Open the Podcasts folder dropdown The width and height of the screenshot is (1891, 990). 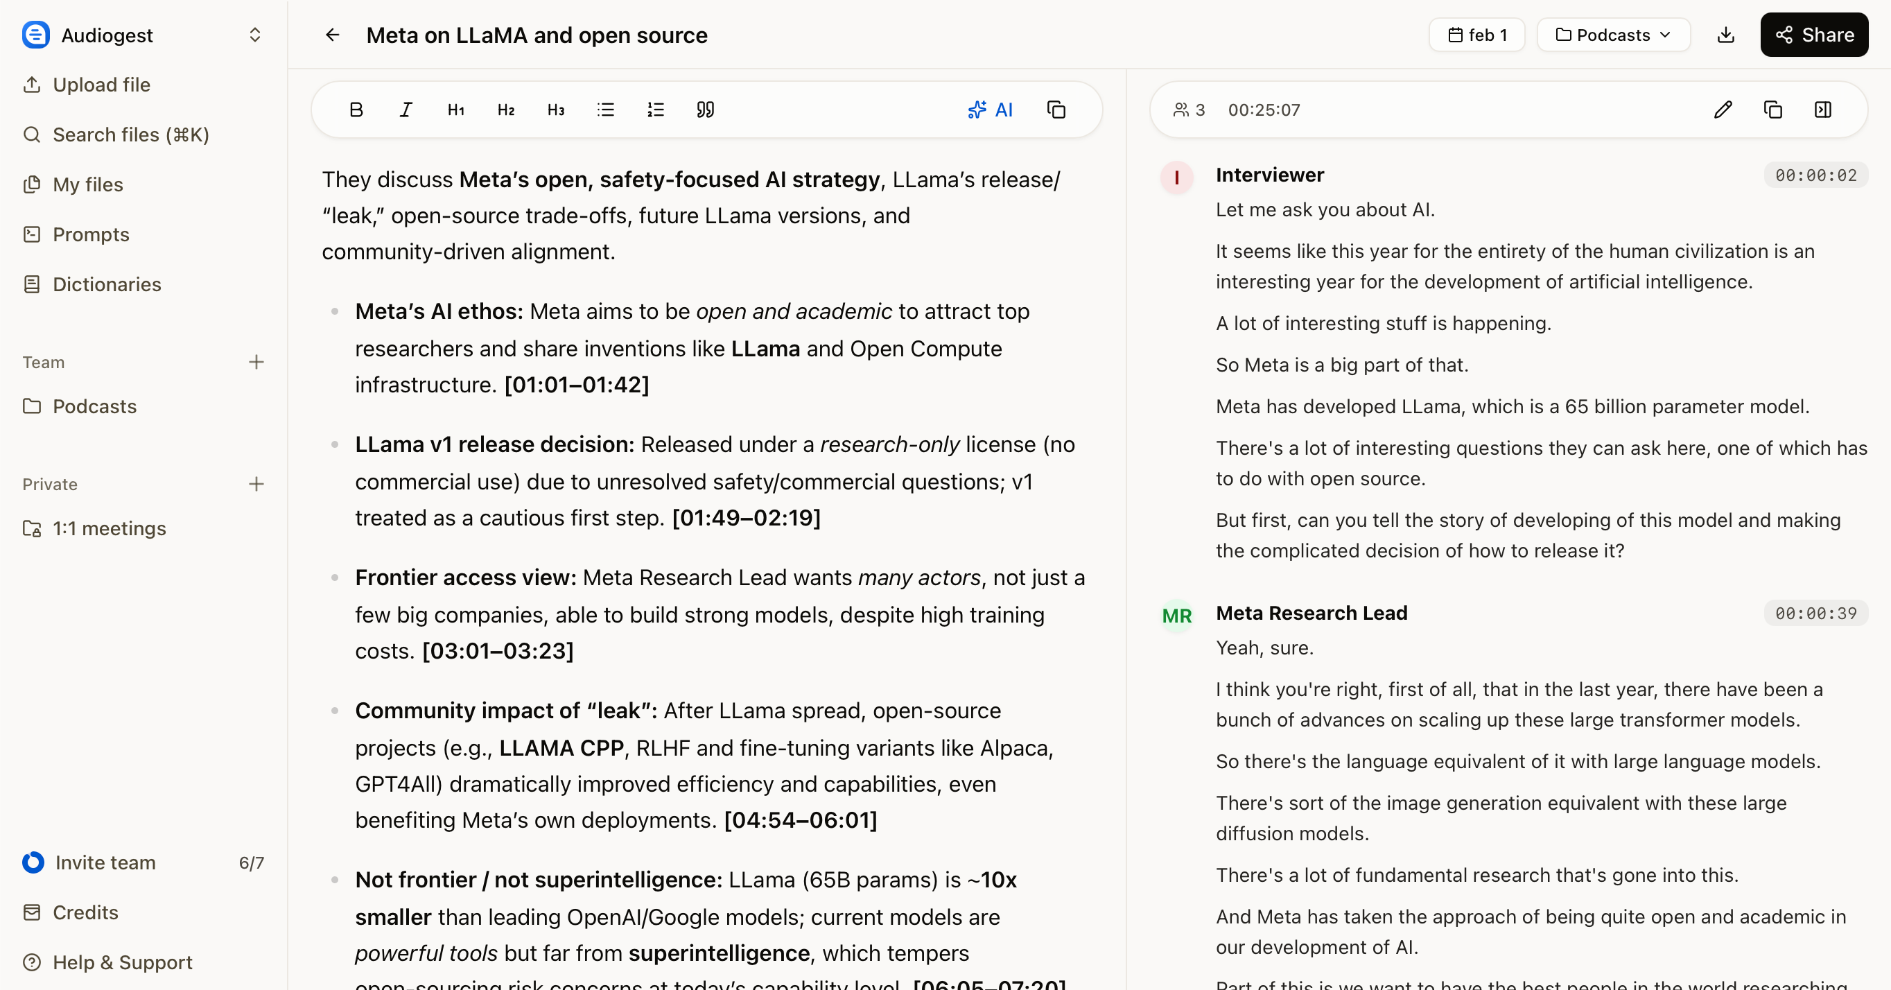tap(1613, 35)
